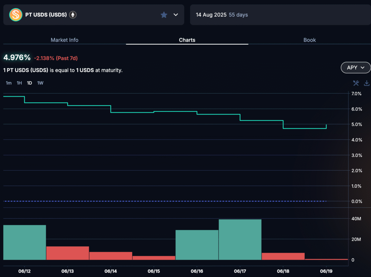371x277 pixels.
Task: Click the red volume bar for 06/13
Action: tap(68, 253)
